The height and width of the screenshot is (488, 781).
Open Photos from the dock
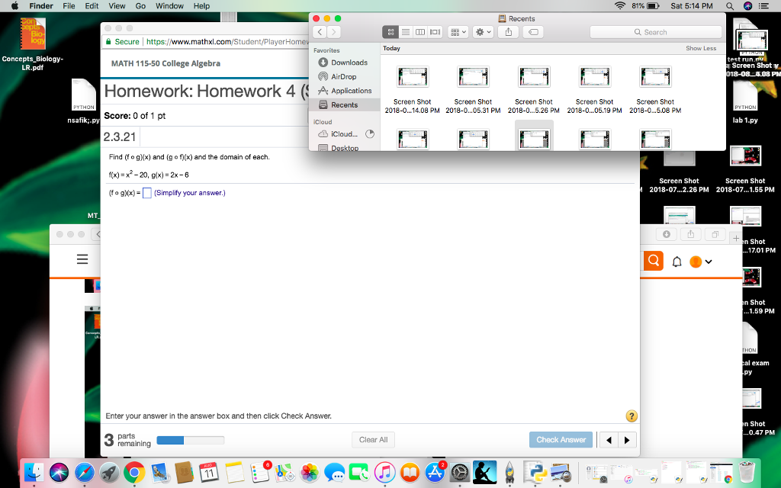(x=310, y=472)
